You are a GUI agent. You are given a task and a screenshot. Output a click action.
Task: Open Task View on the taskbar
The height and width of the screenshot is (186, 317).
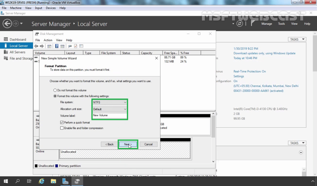tap(29, 181)
